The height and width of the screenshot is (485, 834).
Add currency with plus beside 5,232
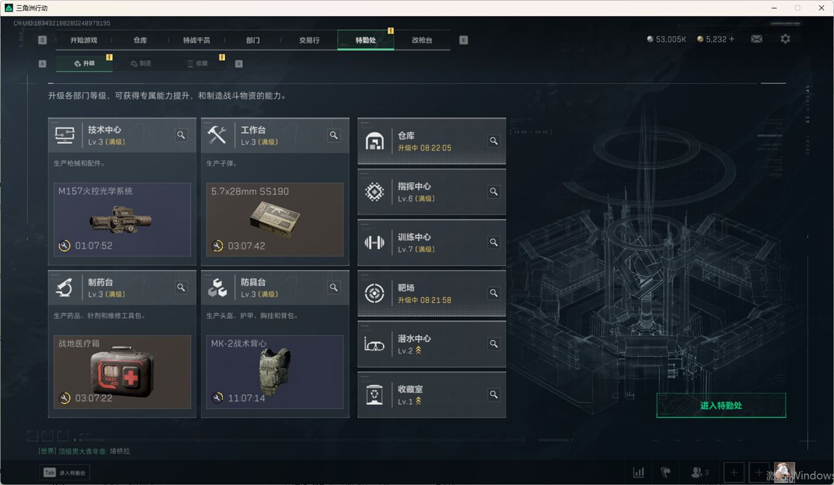[x=731, y=39]
